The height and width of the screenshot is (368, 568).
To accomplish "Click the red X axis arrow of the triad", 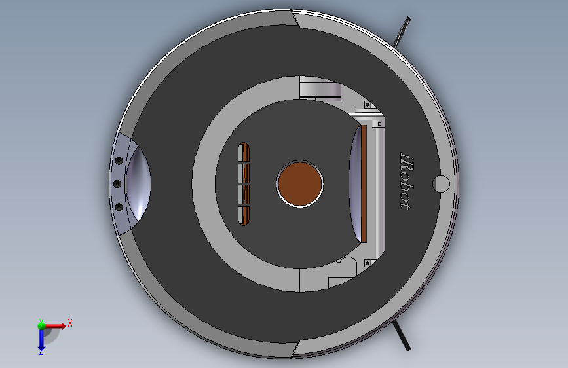I will 55,326.
